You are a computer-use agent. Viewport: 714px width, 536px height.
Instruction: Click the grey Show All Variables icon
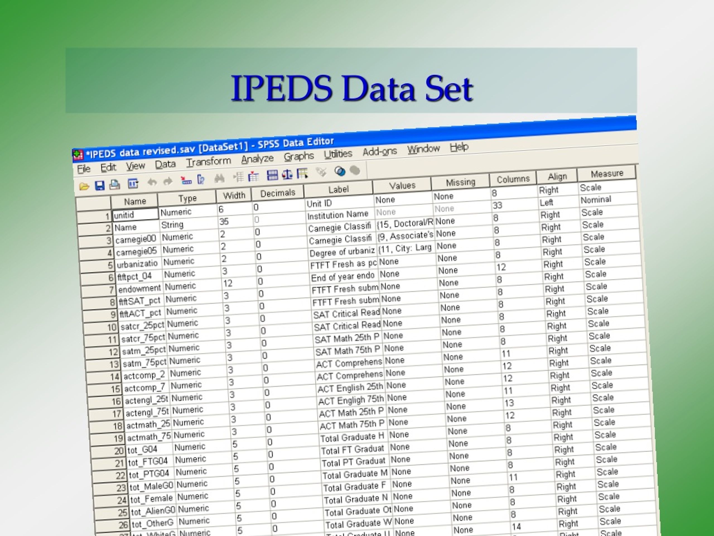(x=355, y=170)
